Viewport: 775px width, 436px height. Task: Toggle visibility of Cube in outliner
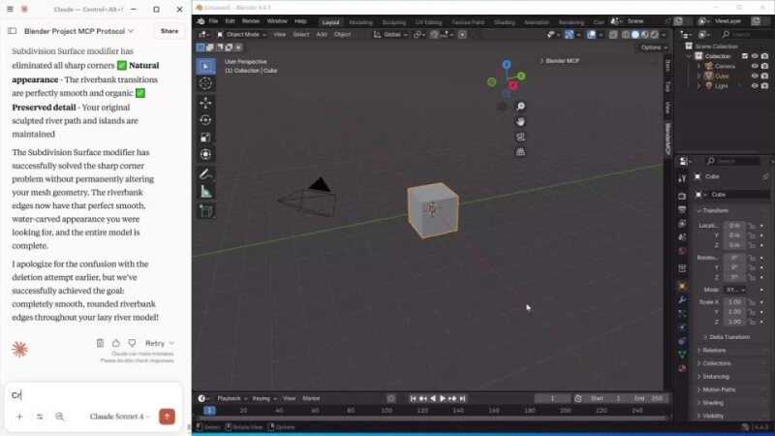click(755, 76)
